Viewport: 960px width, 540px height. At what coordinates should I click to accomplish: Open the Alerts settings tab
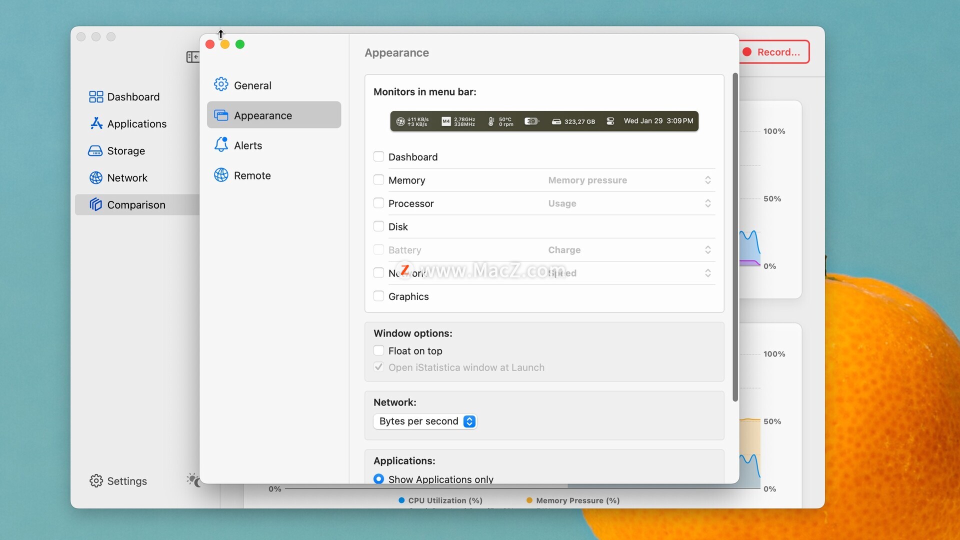coord(274,145)
